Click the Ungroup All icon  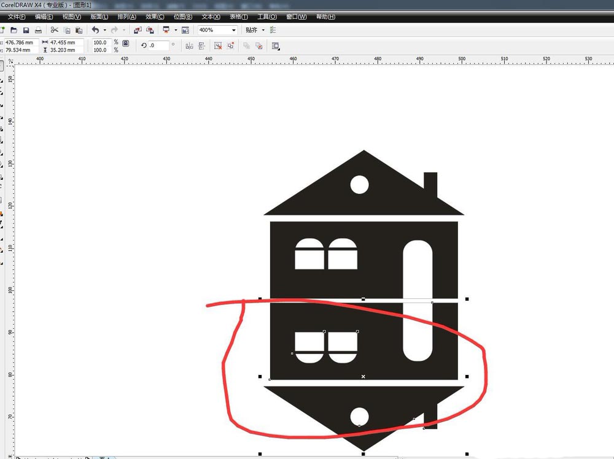(231, 46)
